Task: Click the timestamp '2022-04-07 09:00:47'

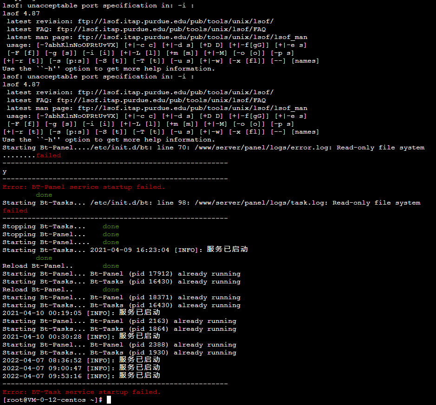Action: coord(42,368)
